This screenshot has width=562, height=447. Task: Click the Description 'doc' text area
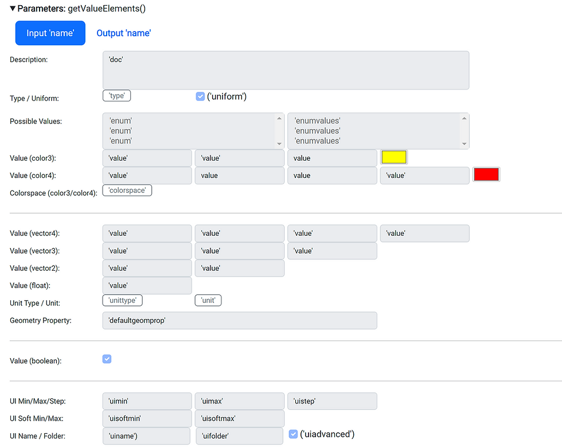tap(286, 71)
